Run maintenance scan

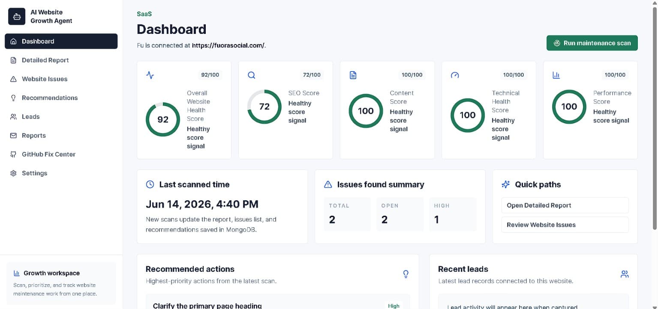pyautogui.click(x=592, y=43)
